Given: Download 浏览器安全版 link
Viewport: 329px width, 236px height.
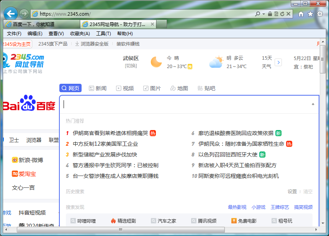Looking at the screenshot, I should click(x=92, y=44).
